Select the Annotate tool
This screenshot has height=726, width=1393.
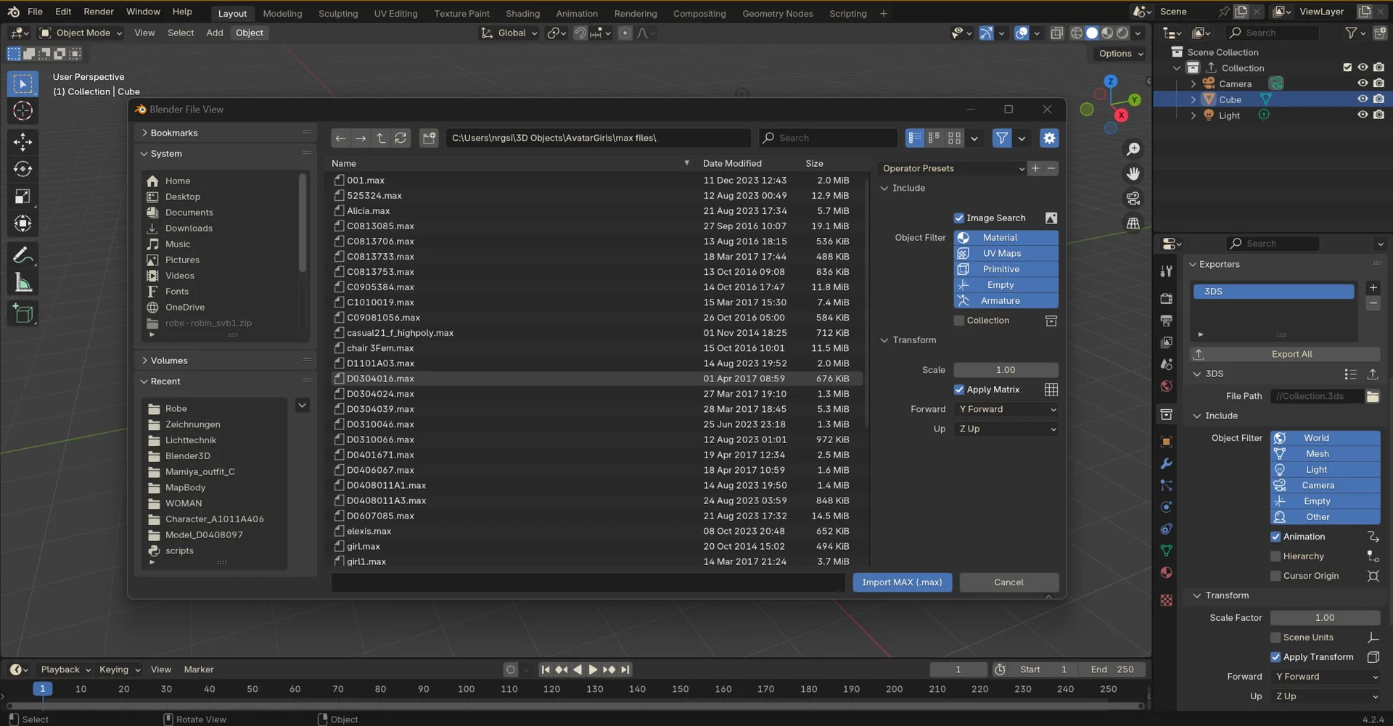click(x=22, y=255)
